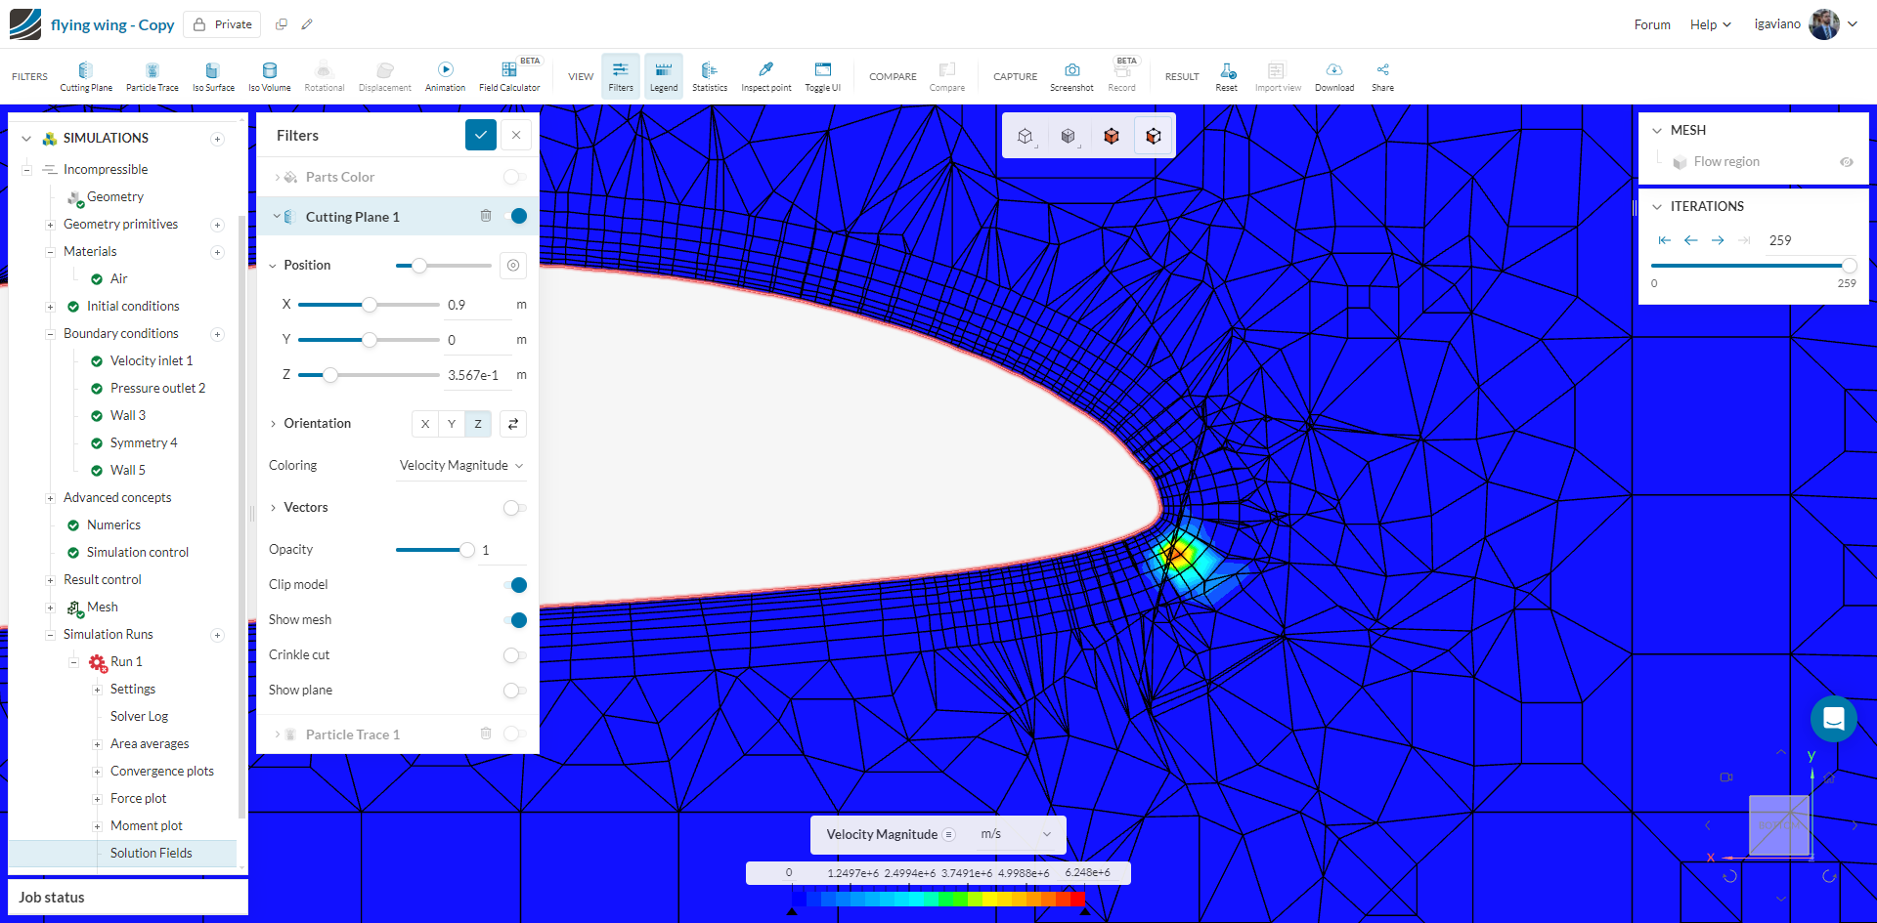Open the legend m/s units dropdown
Screen dimensions: 1877x923
coord(1016,834)
